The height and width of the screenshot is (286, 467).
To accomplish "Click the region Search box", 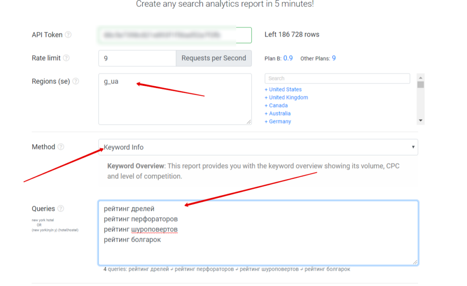I will pos(337,78).
